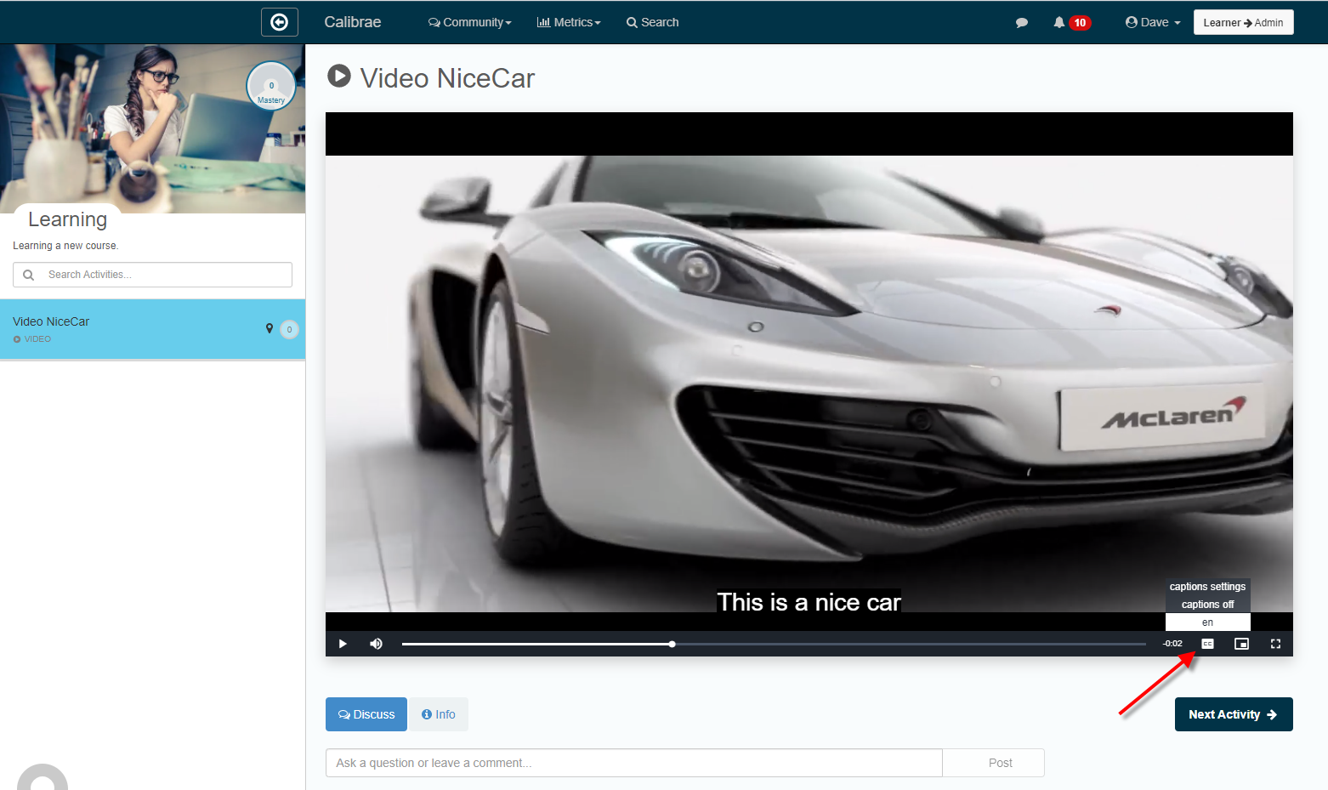Switch from Learner to Admin view

coord(1243,23)
